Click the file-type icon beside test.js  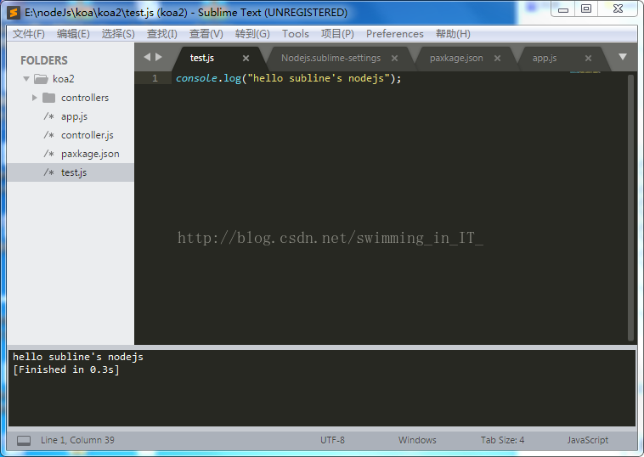pos(49,172)
